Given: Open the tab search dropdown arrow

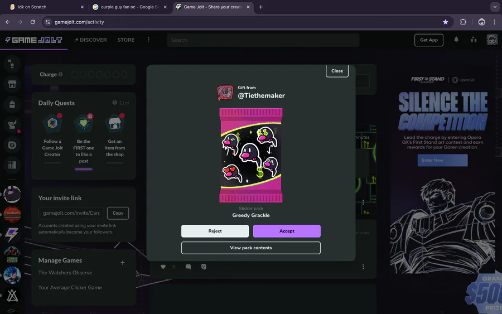Looking at the screenshot, I should [x=495, y=7].
